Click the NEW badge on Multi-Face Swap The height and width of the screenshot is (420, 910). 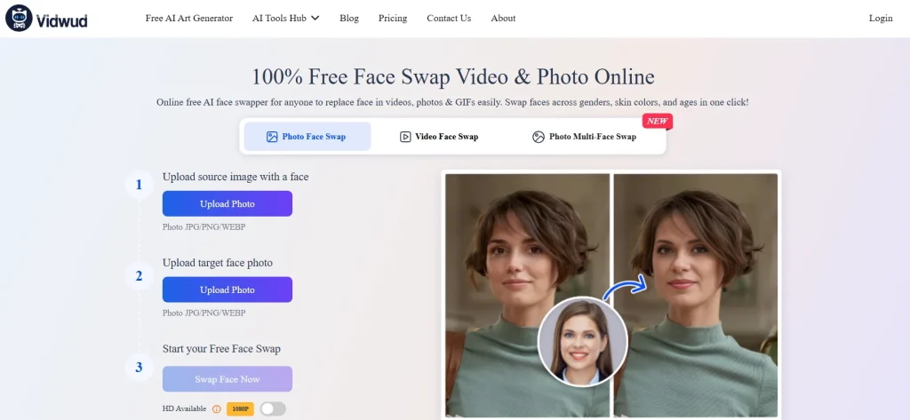pos(657,122)
